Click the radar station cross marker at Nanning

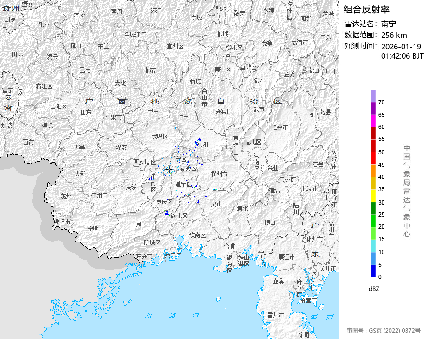pos(169,170)
